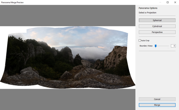Click the 'Boundary Warp:' label
The image size is (179, 110).
(x=146, y=46)
